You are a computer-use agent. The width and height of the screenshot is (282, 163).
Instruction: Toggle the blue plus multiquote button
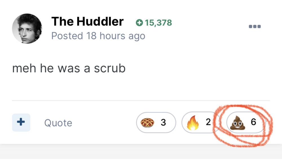pos(21,122)
